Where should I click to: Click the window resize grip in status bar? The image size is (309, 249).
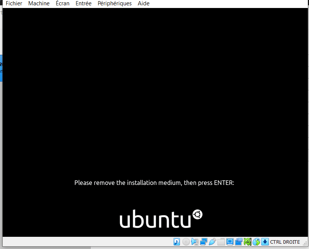pyautogui.click(x=305, y=244)
